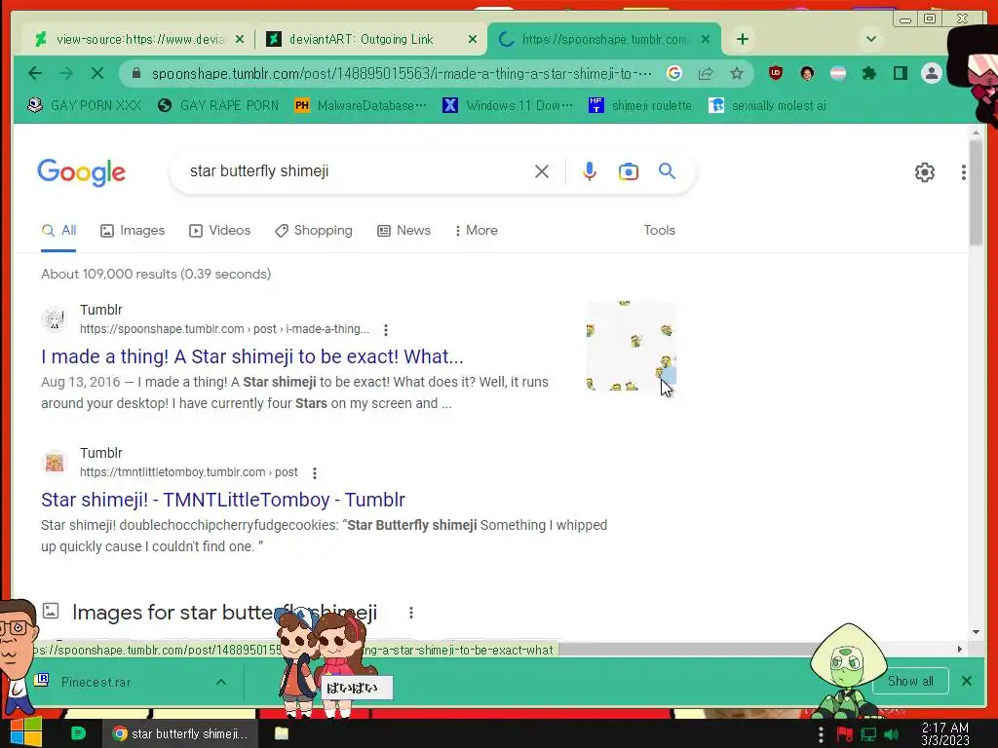The width and height of the screenshot is (998, 748).
Task: Switch to Images results tab
Action: coord(133,231)
